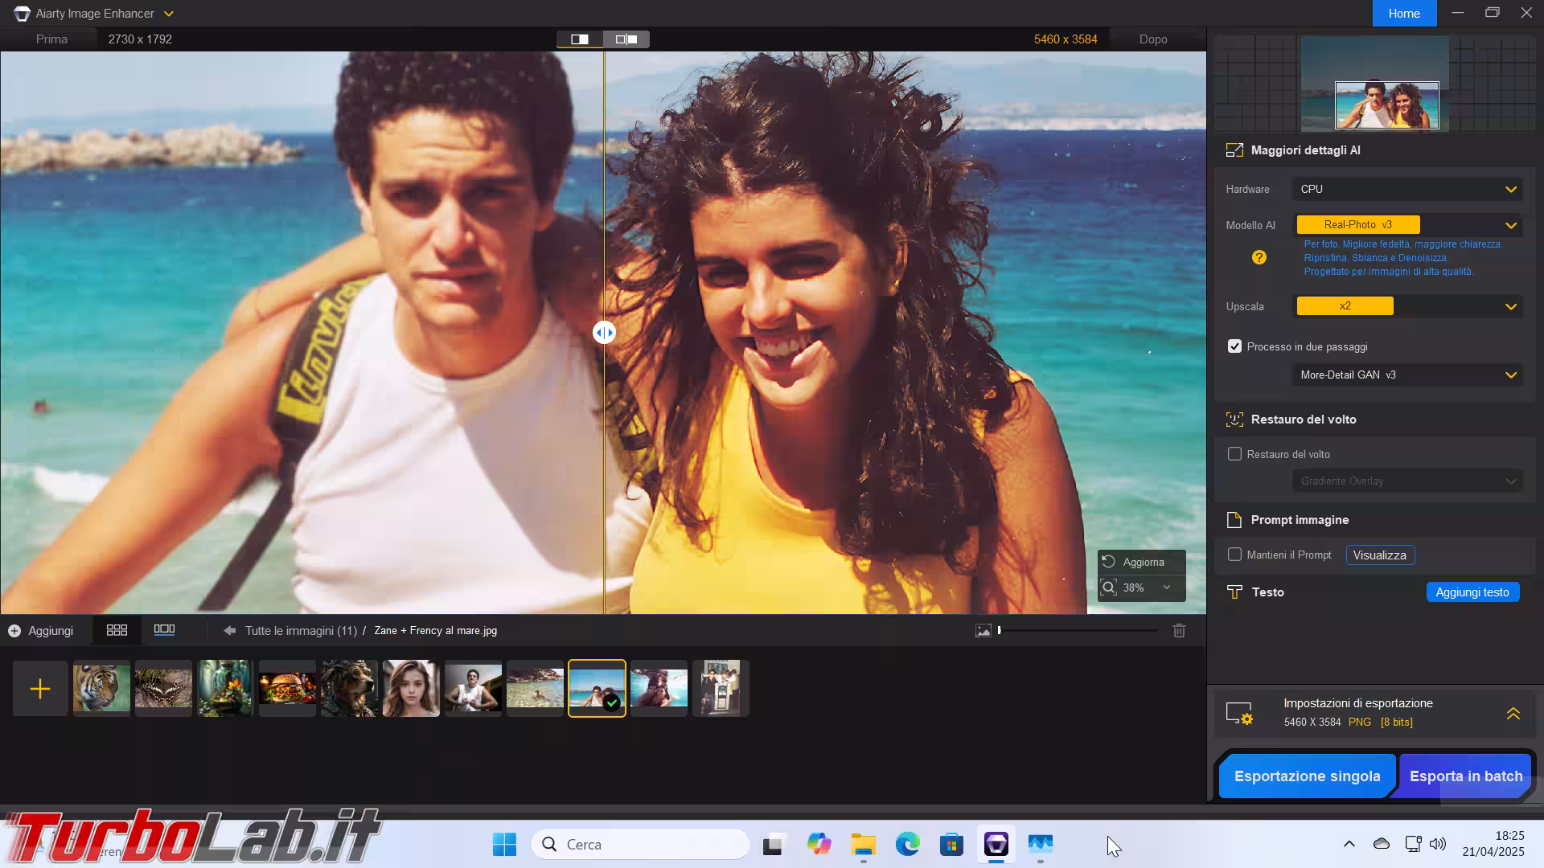Viewport: 1544px width, 868px height.
Task: Click the Aggiungi testo button
Action: (x=1472, y=592)
